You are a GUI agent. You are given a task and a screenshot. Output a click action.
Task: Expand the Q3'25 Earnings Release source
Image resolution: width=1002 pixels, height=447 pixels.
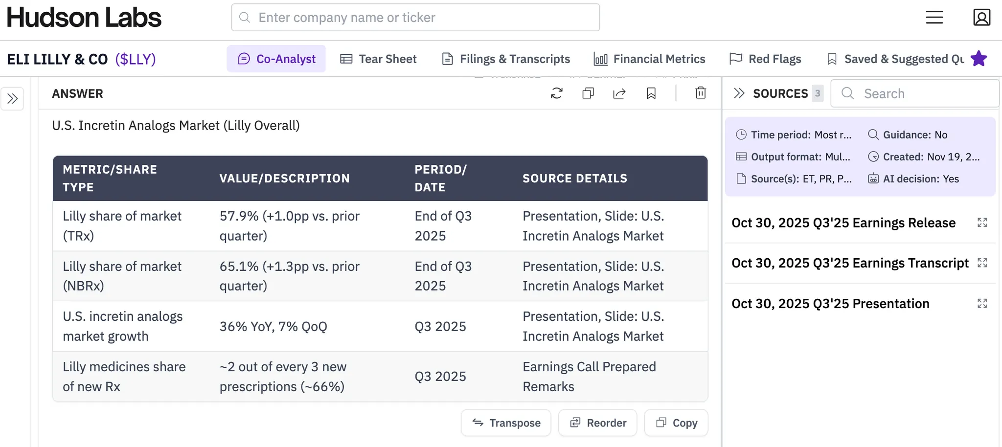tap(982, 223)
